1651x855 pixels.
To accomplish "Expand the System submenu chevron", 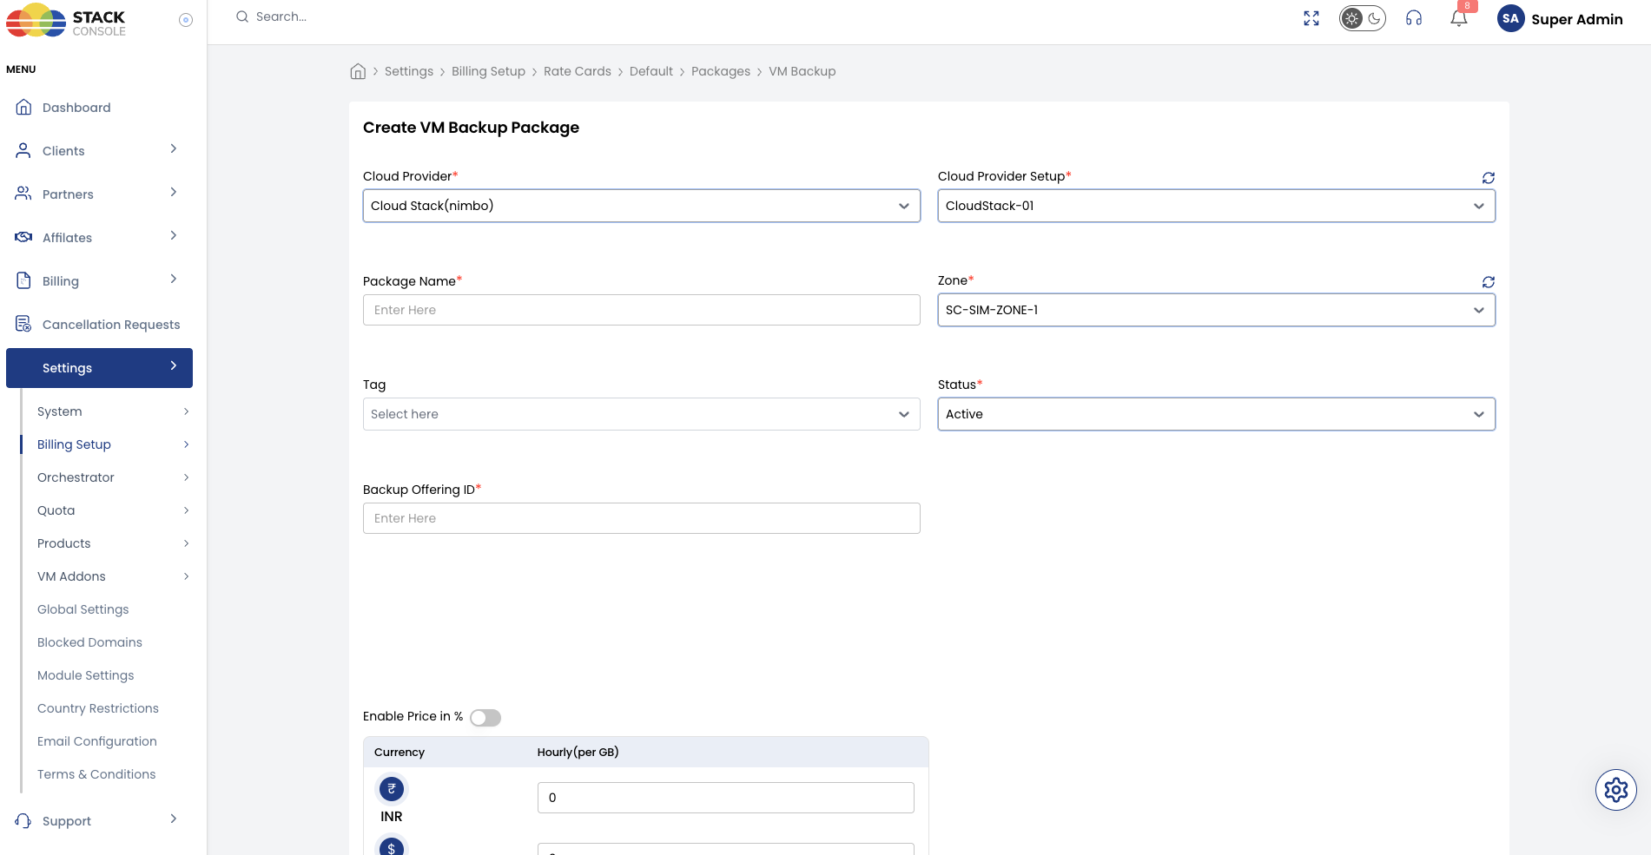I will tap(186, 411).
